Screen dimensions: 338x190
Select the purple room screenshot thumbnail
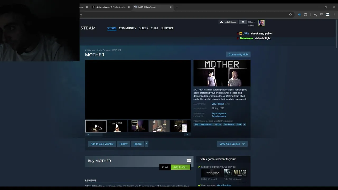point(138,126)
